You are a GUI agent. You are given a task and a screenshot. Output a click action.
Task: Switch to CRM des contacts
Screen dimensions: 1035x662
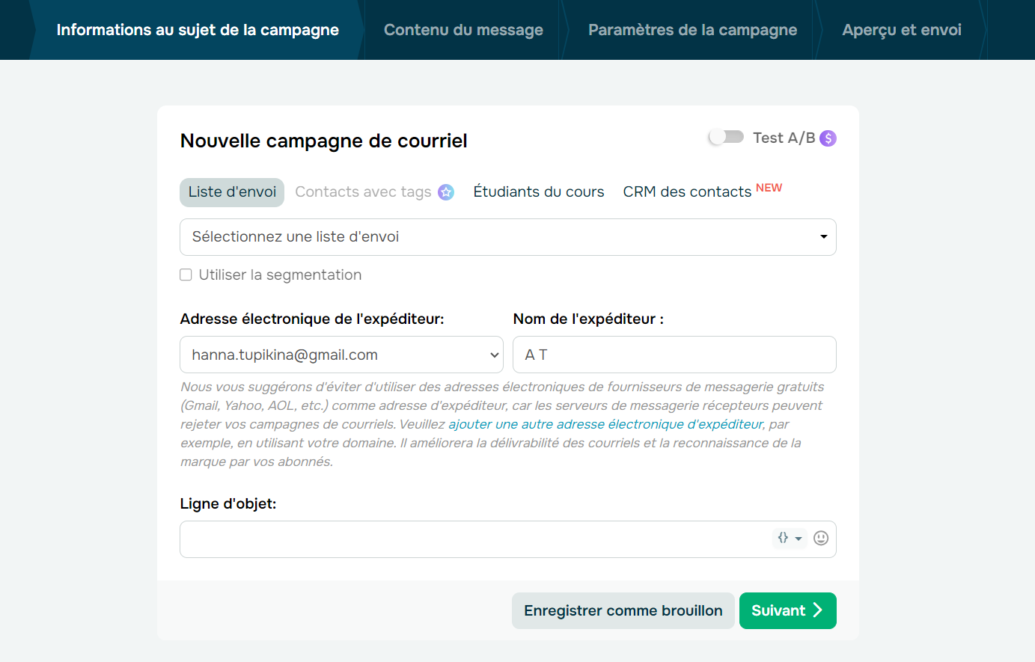[x=686, y=191]
